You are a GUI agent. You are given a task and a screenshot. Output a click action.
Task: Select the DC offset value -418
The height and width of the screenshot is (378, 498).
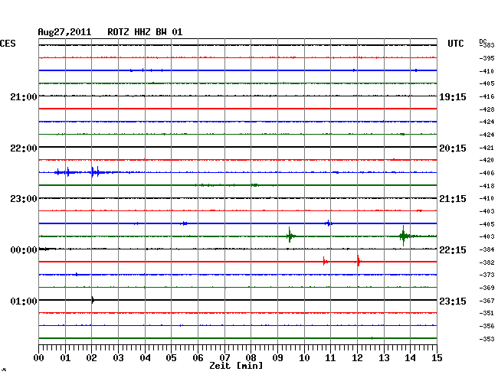(487, 186)
